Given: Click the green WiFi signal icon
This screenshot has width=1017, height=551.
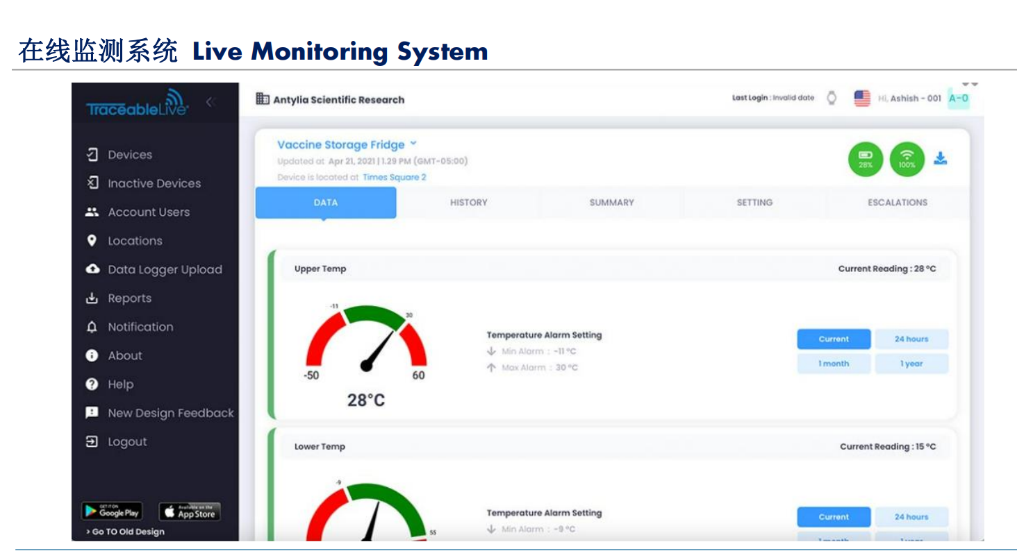Looking at the screenshot, I should (907, 159).
